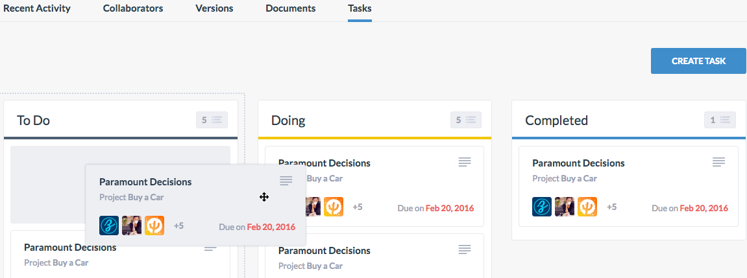
Task: Click the CREATE TASK button
Action: (x=698, y=61)
